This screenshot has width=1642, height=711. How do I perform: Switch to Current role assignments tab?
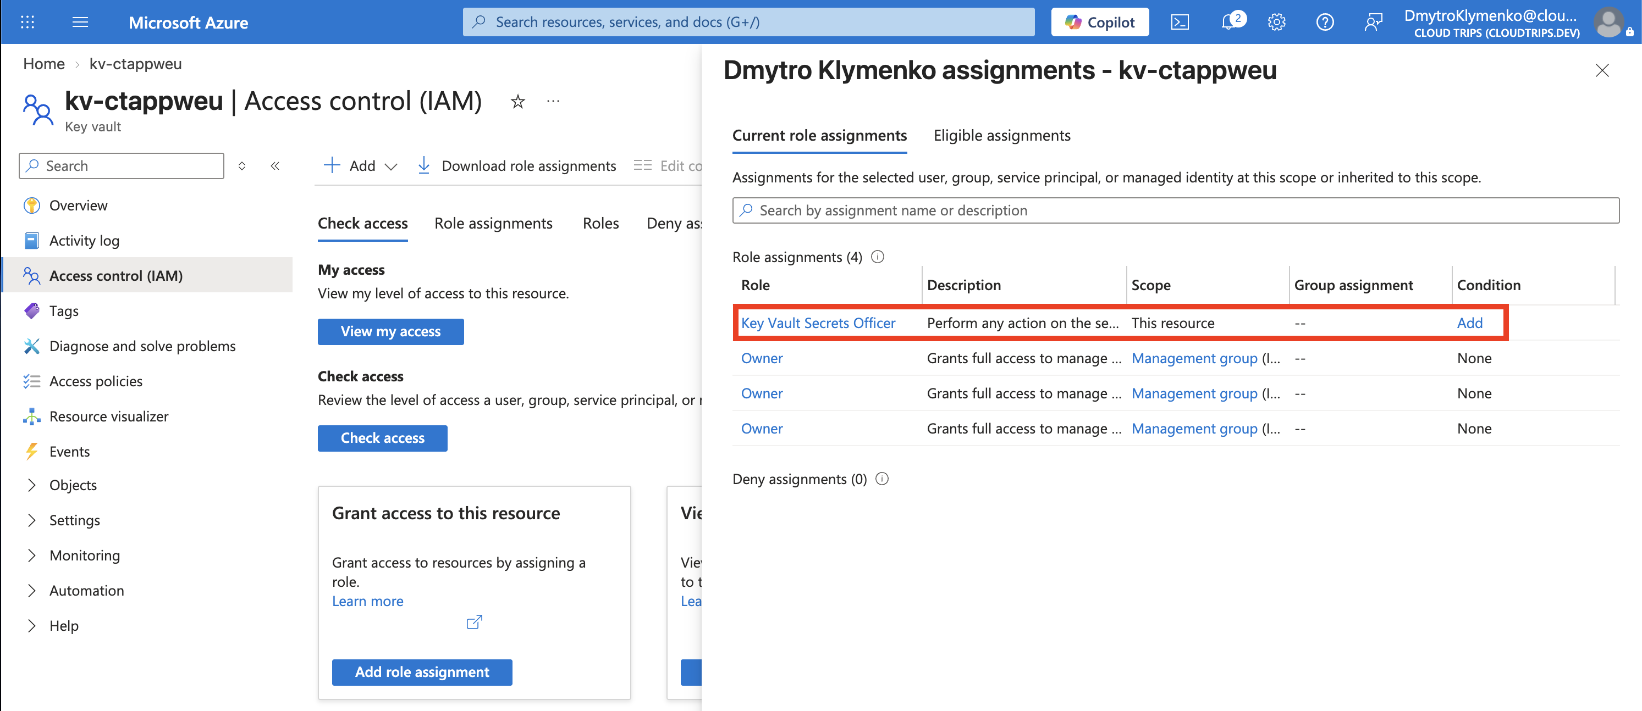(819, 136)
